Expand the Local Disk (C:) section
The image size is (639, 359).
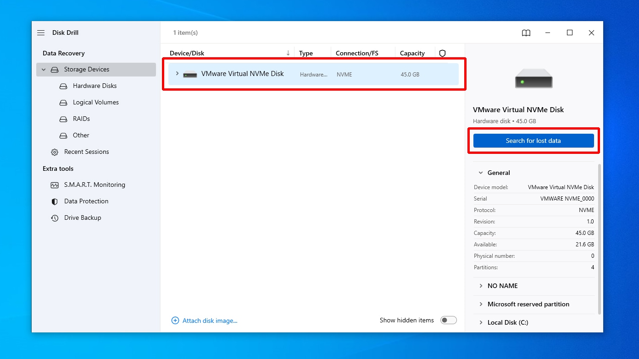(481, 322)
